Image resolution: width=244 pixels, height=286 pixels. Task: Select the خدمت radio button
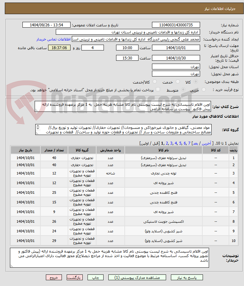point(178,82)
